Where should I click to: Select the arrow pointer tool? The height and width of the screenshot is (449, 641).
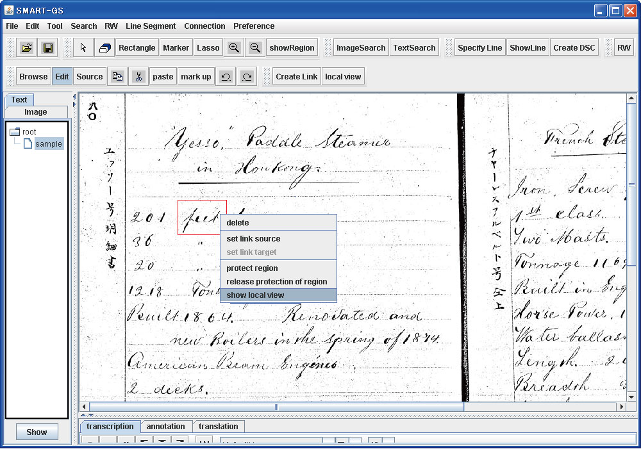(x=83, y=48)
